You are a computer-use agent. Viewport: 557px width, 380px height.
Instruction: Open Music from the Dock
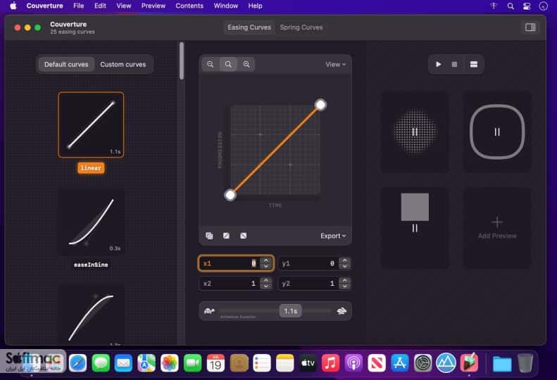tap(330, 363)
